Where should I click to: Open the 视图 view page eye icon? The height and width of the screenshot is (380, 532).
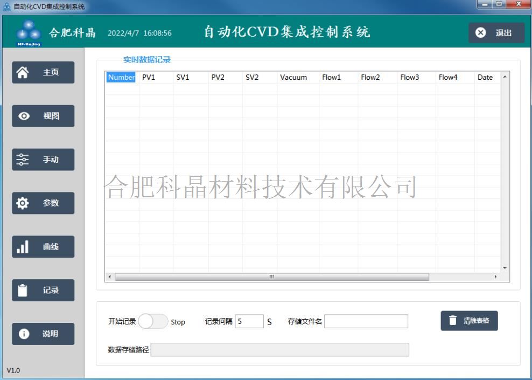click(24, 116)
